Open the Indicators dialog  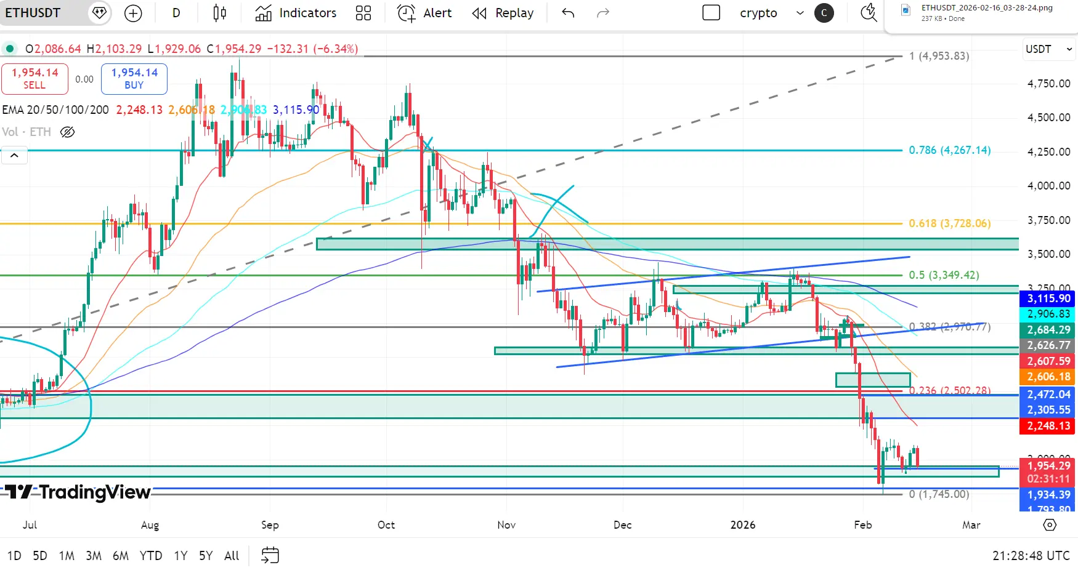tap(296, 13)
